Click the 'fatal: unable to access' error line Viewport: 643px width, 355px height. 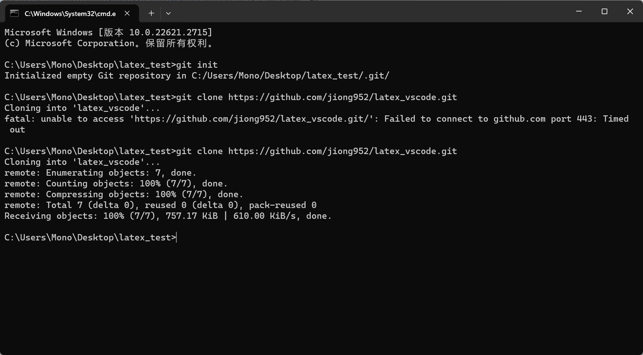click(x=63, y=118)
